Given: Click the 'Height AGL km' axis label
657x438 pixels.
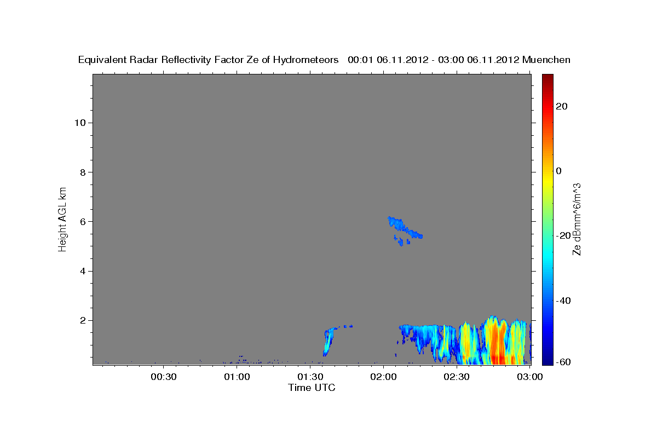Looking at the screenshot, I should tap(63, 218).
